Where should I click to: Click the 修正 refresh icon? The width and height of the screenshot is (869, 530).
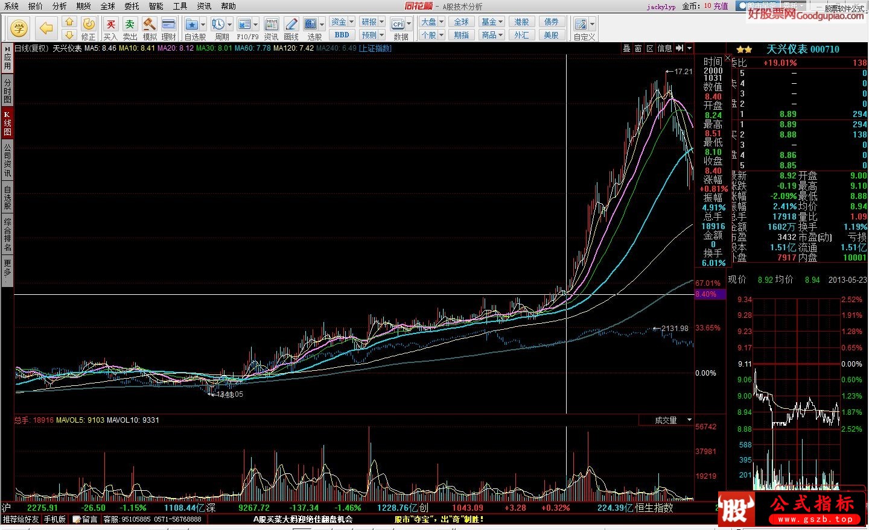[x=89, y=28]
